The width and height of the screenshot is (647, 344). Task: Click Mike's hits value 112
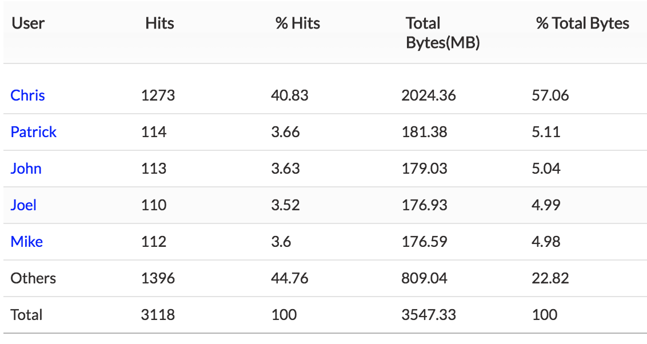(x=154, y=242)
